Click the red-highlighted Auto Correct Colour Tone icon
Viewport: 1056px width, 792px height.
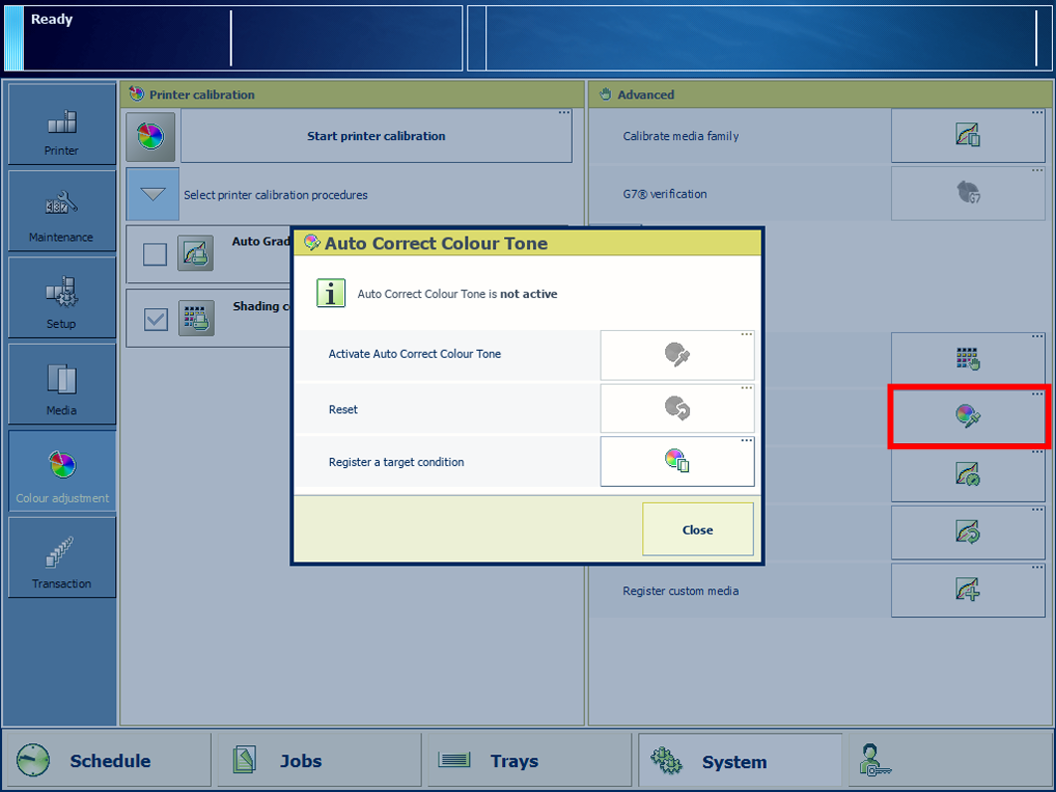tap(968, 415)
